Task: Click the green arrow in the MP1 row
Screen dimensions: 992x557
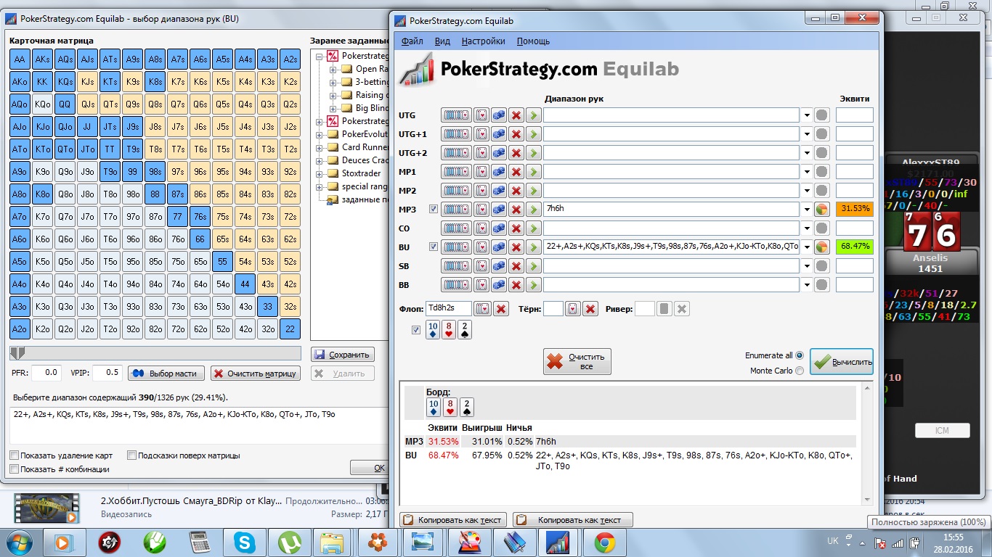Action: coord(533,172)
